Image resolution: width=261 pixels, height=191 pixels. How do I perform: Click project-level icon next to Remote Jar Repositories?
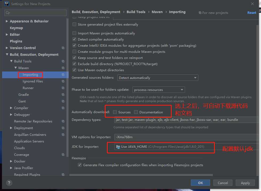[x=63, y=121]
